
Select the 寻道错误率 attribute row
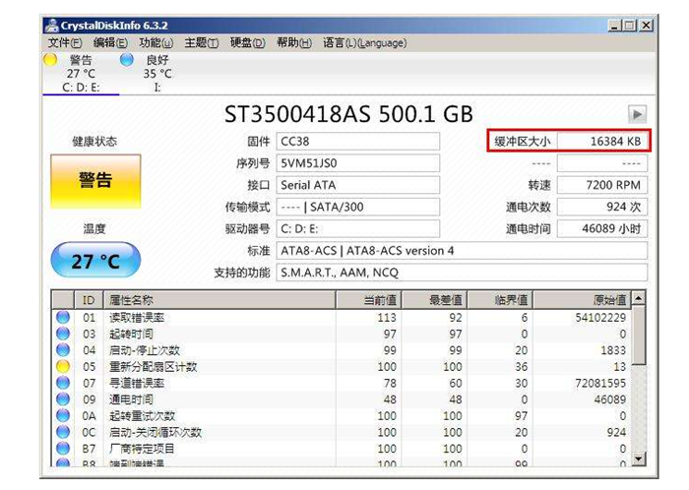pos(342,383)
